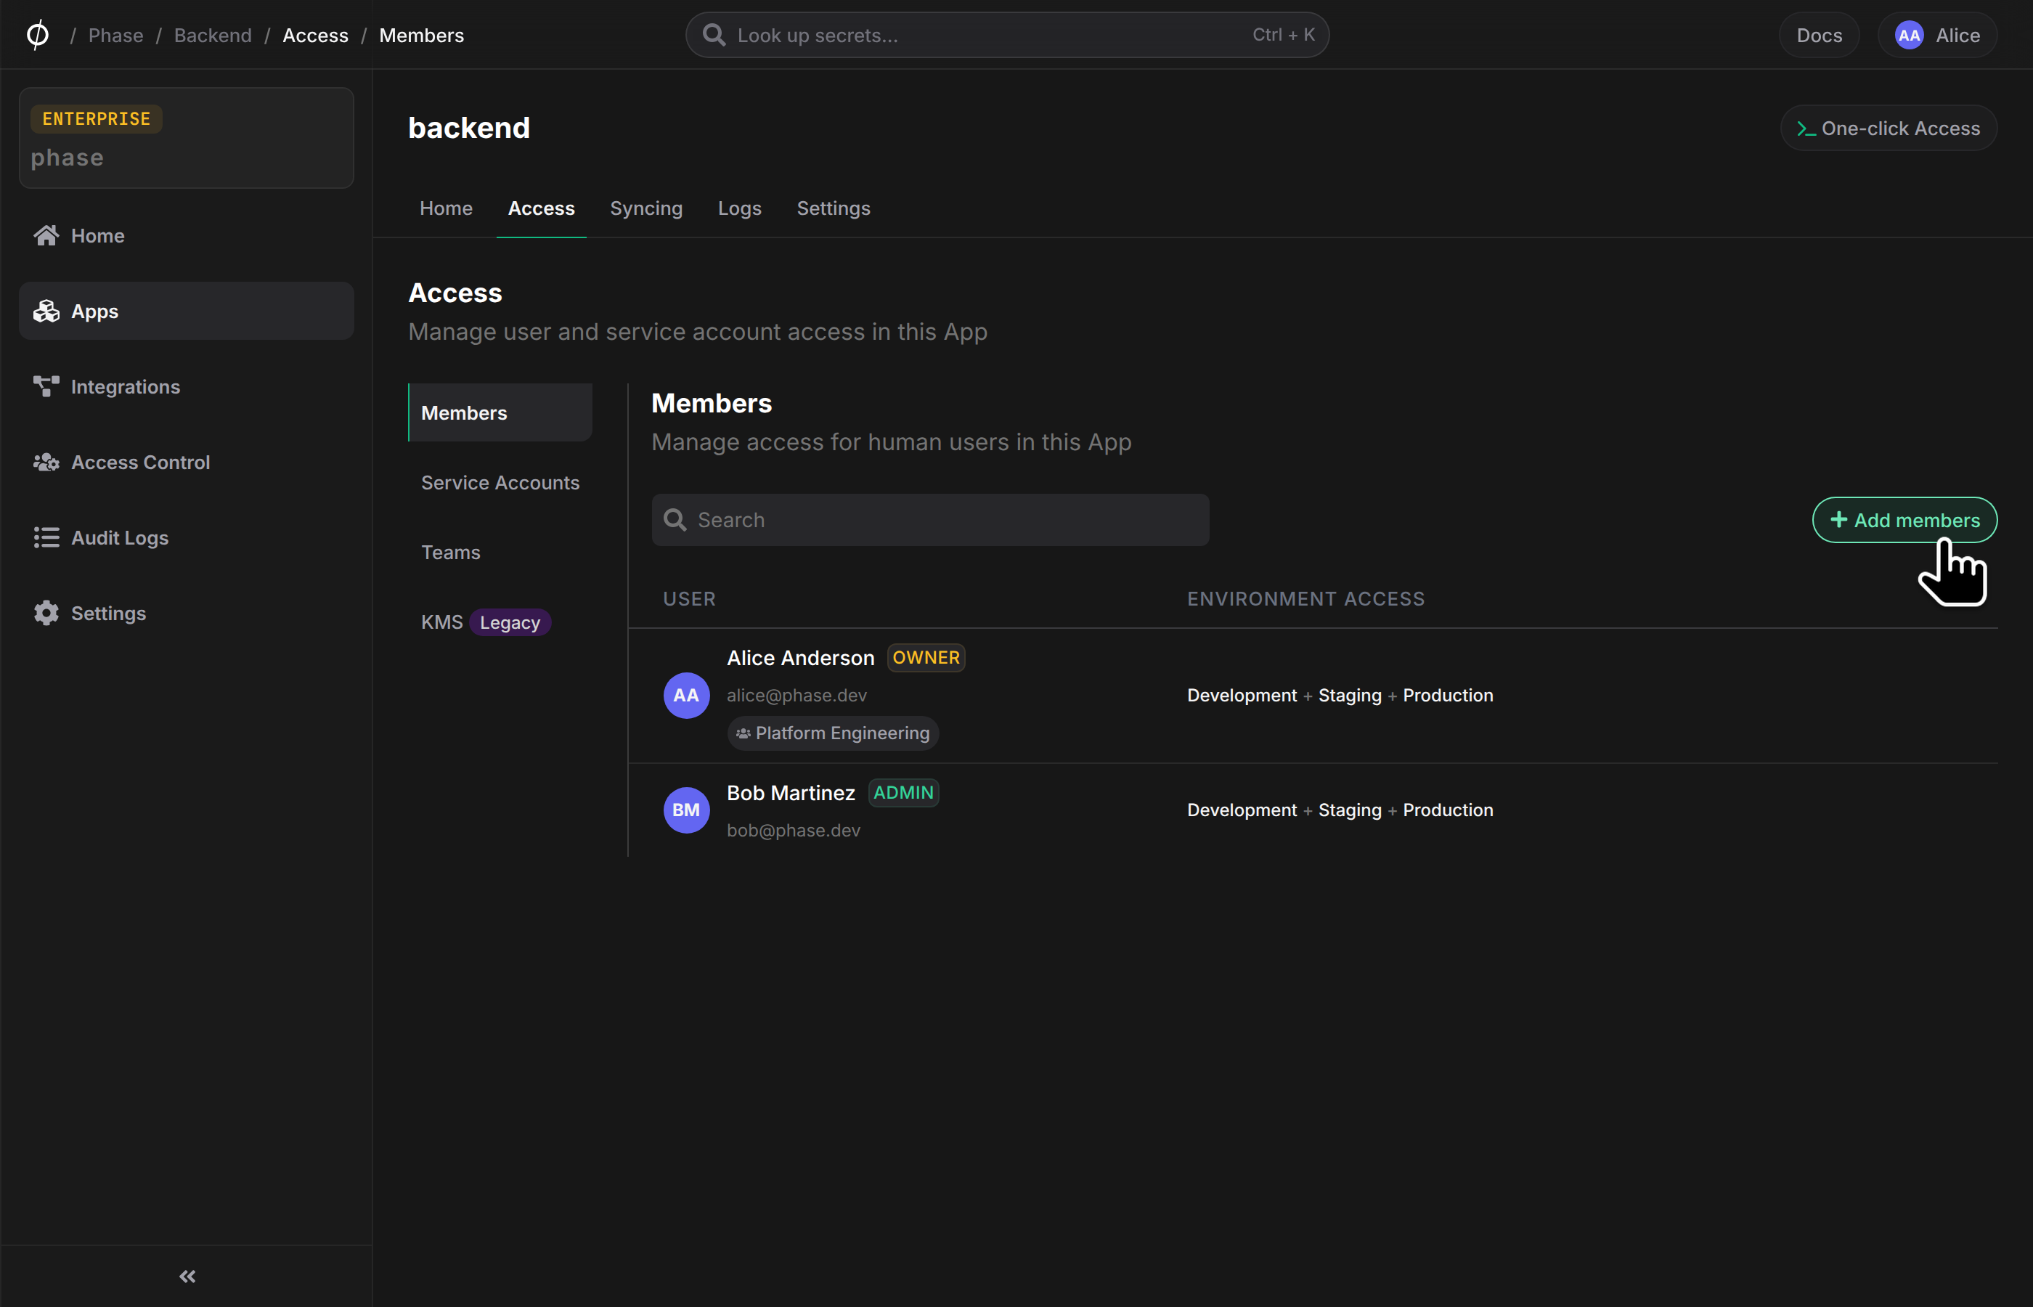2033x1307 pixels.
Task: Click the Look up secrets search bar
Action: pyautogui.click(x=1006, y=35)
